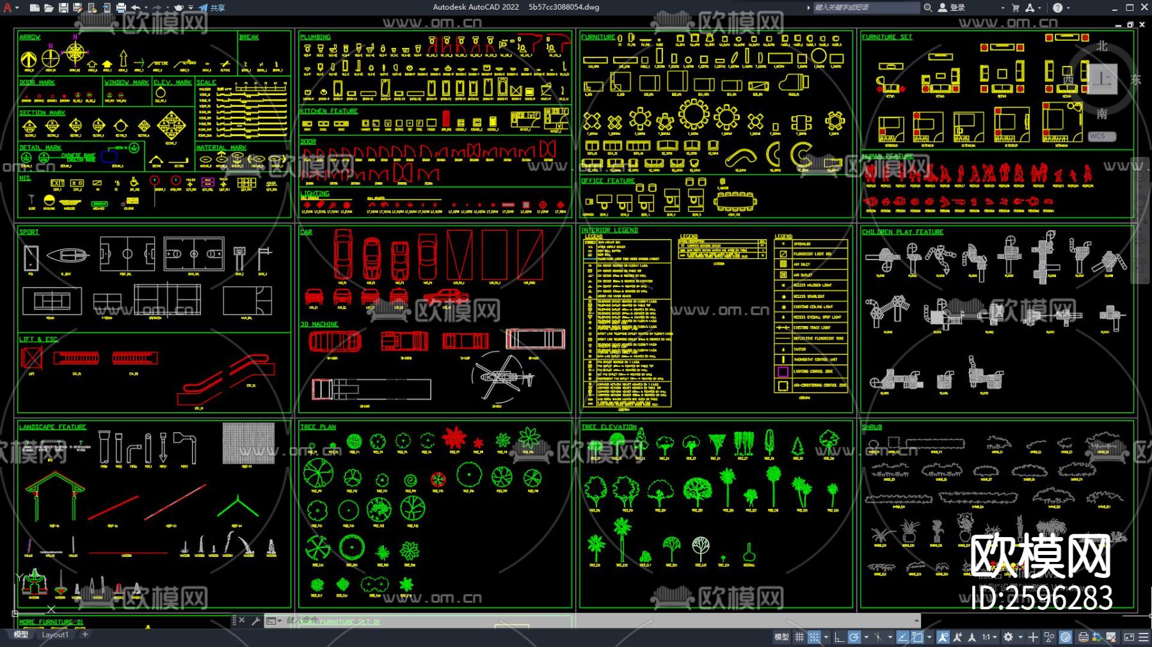Click the Open file folder icon

tap(49, 8)
